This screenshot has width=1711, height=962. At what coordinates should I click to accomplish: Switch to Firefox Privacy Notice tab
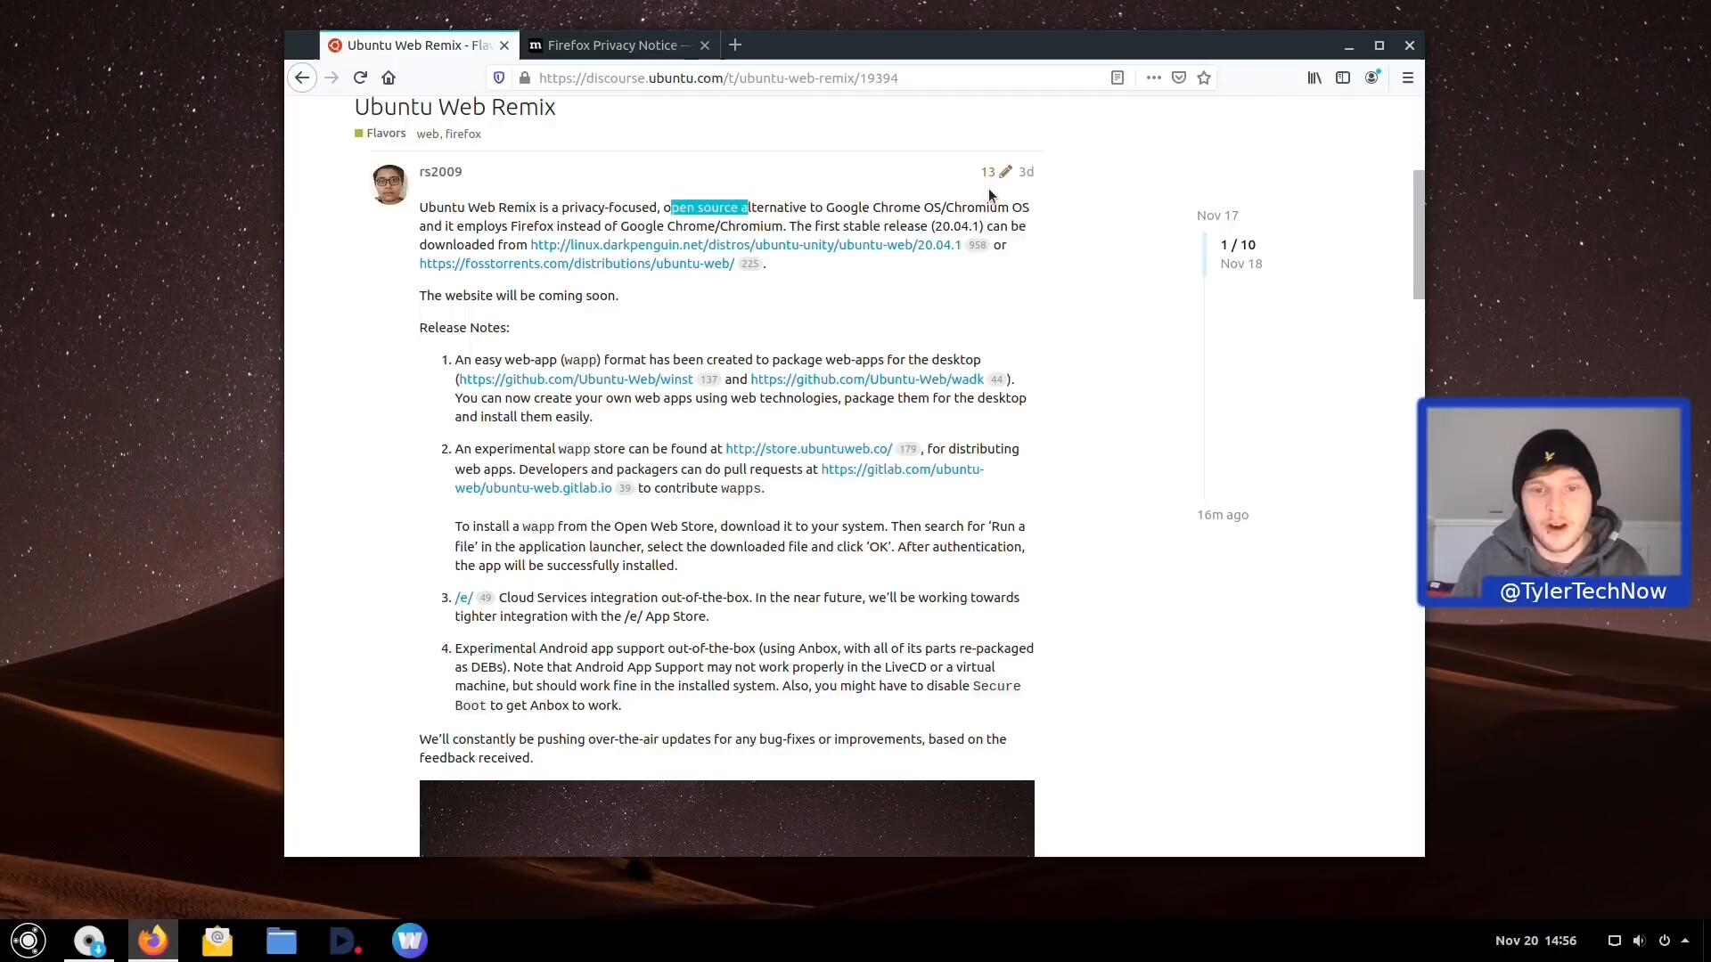[611, 45]
